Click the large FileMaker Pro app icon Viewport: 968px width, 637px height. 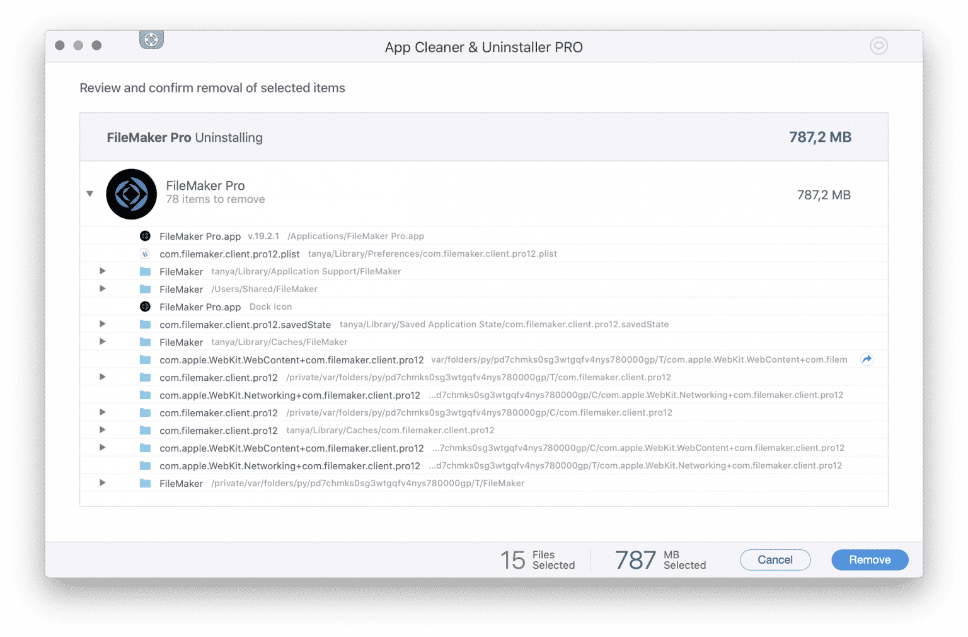(x=131, y=194)
